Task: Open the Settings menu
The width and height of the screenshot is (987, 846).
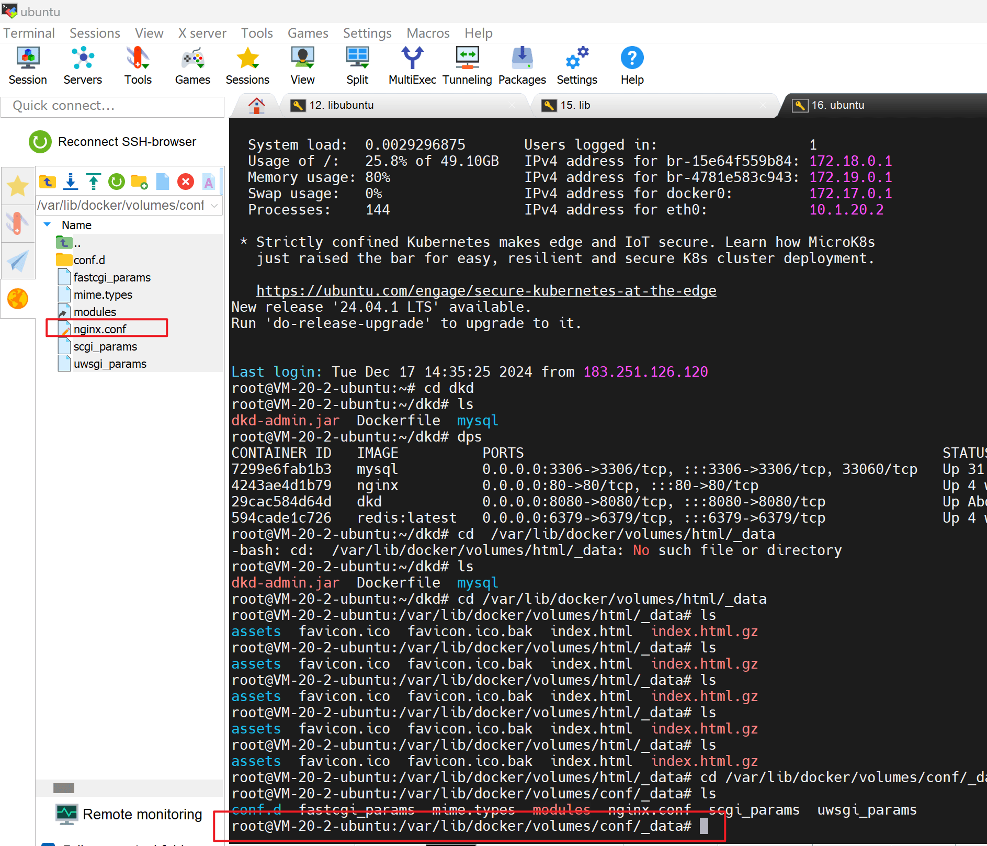Action: coord(367,33)
